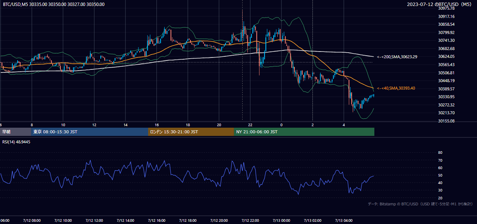Click the 7/12 16:00 date label
This screenshot has height=224, width=477.
156,220
